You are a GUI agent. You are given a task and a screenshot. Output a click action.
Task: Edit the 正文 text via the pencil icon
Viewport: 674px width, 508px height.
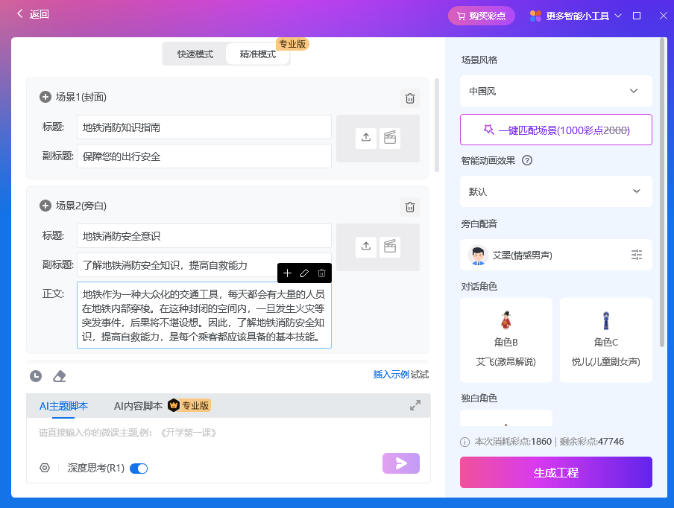click(304, 273)
